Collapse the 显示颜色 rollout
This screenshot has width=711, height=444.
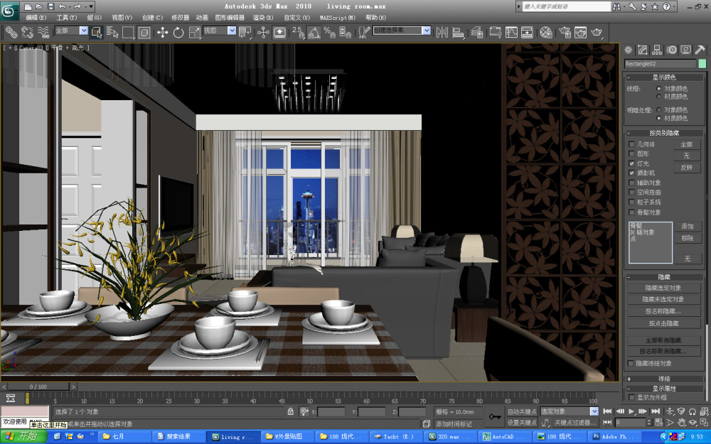click(664, 77)
